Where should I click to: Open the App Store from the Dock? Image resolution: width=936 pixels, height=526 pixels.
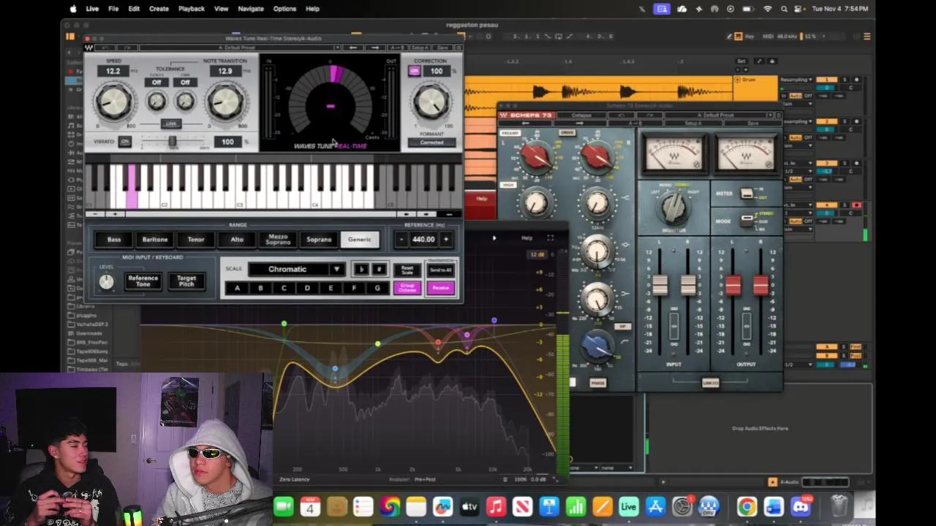(655, 506)
